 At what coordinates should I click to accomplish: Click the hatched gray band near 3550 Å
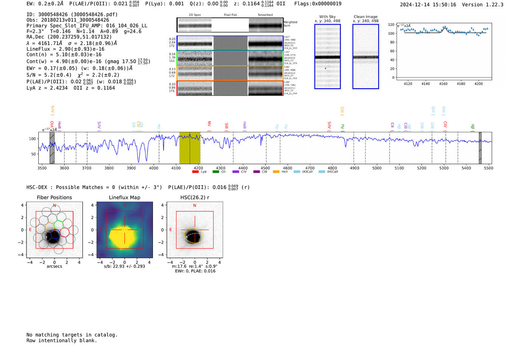52,148
